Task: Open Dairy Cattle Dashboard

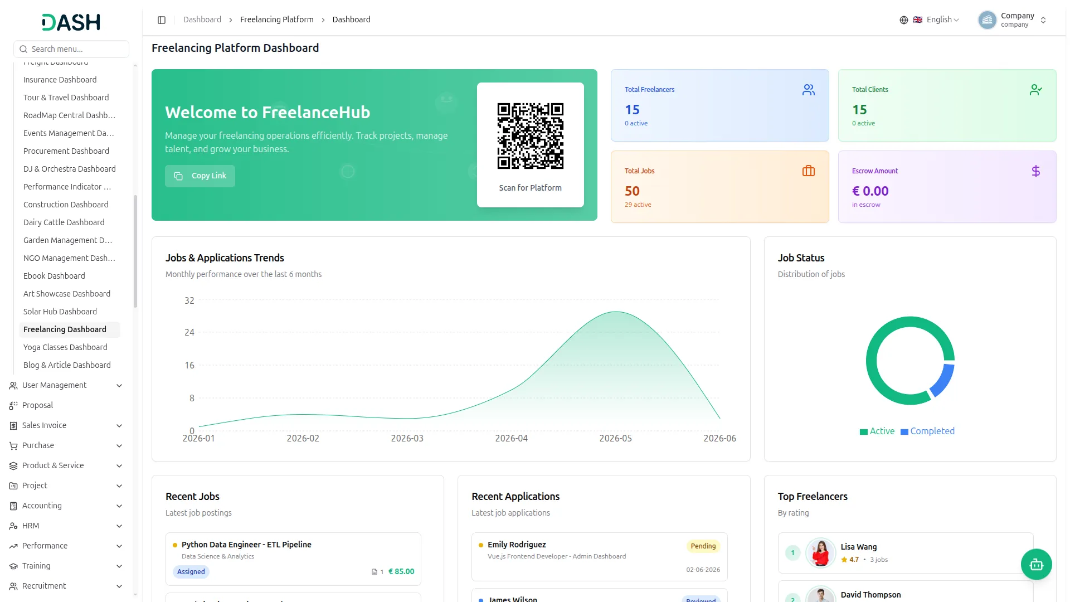Action: coord(70,222)
